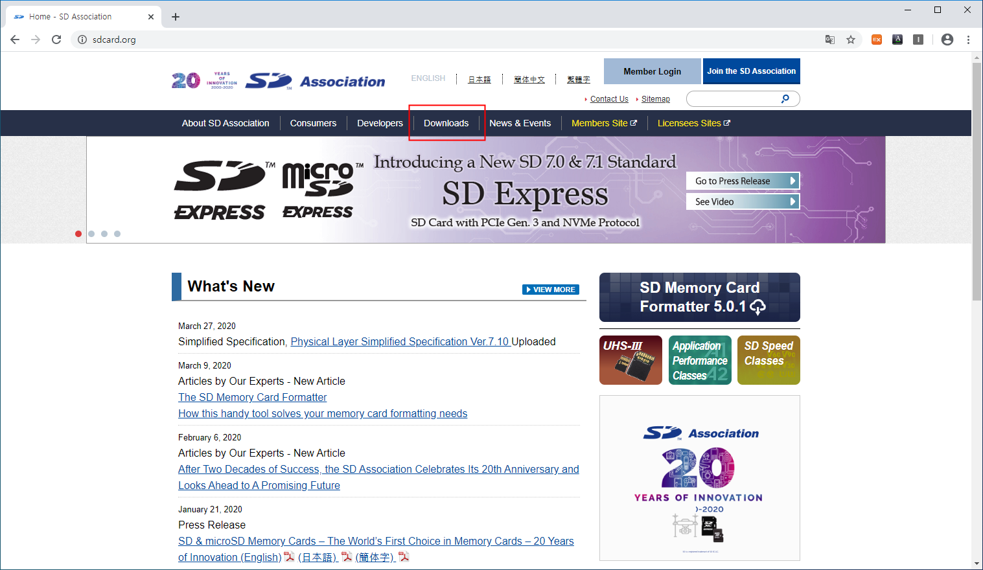This screenshot has height=570, width=983.
Task: Open Physical Layer Simplified Specification Ver.7.10 link
Action: (400, 341)
